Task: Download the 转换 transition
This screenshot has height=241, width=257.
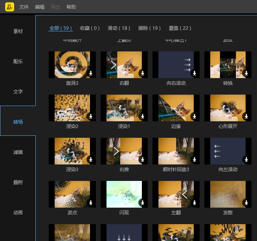Action: coord(246,73)
